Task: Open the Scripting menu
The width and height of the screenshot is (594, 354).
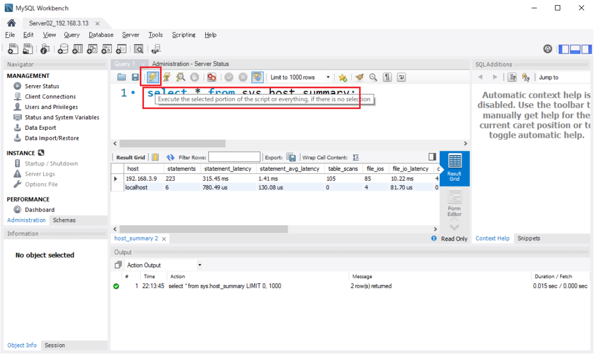Action: pos(184,35)
